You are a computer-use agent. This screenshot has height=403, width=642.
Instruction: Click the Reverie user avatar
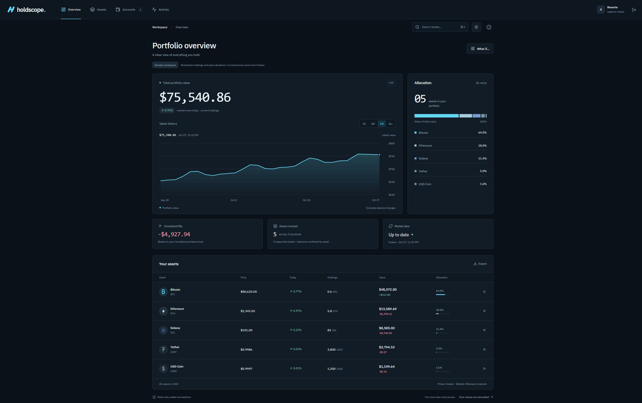(x=601, y=10)
